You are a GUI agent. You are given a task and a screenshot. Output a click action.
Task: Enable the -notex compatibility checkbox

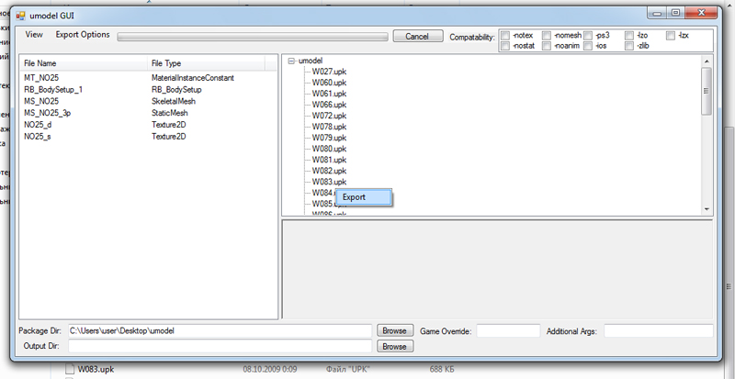click(505, 35)
